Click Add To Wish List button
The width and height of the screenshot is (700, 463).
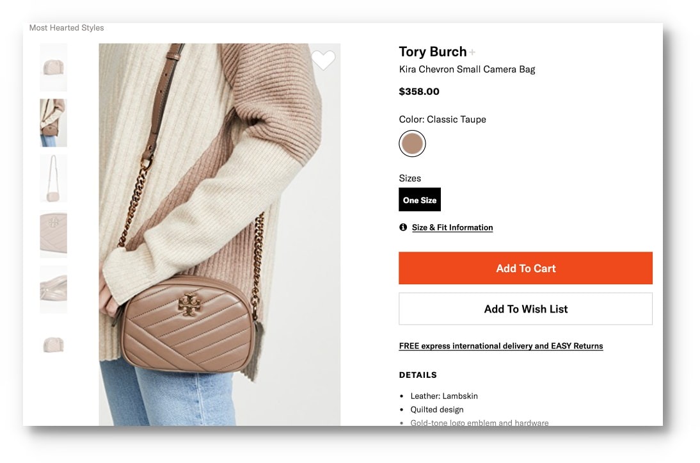coord(525,309)
